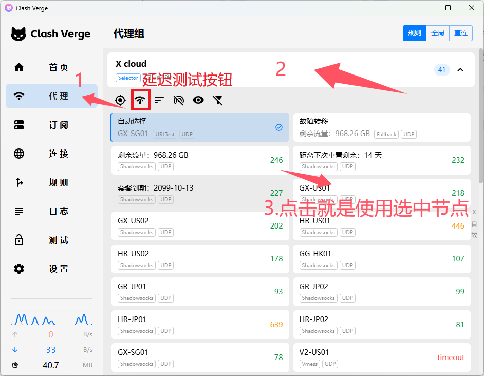The image size is (484, 376).
Task: Retest delay 107 of GG-HK01
Action: click(x=458, y=259)
